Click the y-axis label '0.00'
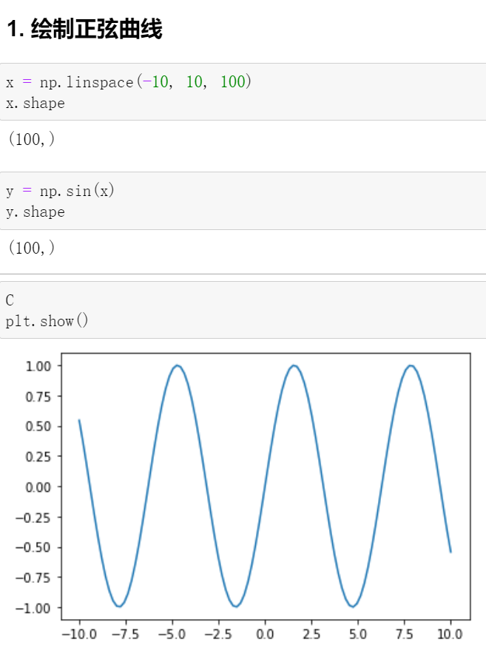The image size is (486, 659). (x=38, y=487)
